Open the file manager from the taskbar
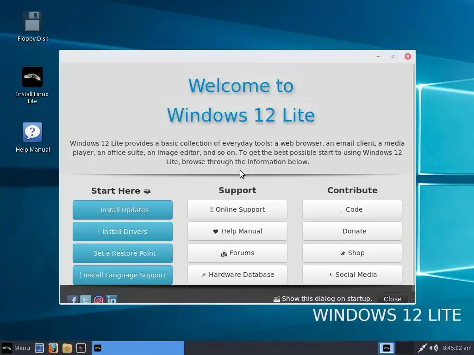This screenshot has width=474, height=355. point(67,348)
